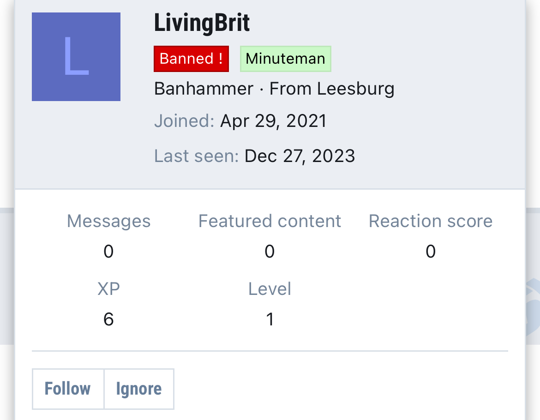540x420 pixels.
Task: Click the XP stat label
Action: pyautogui.click(x=108, y=289)
